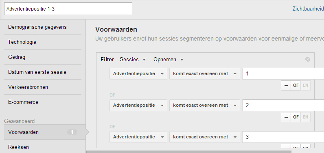The width and height of the screenshot is (324, 153).
Task: Open 'komt exact overeen met' dropdown for value 2
Action: point(205,106)
